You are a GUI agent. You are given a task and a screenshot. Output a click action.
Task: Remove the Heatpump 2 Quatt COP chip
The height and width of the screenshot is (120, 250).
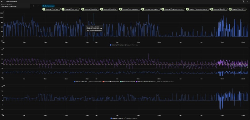[x=245, y=9]
